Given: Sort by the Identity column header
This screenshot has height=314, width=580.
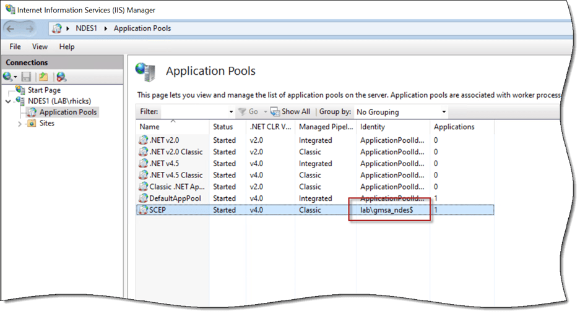Looking at the screenshot, I should pos(373,127).
